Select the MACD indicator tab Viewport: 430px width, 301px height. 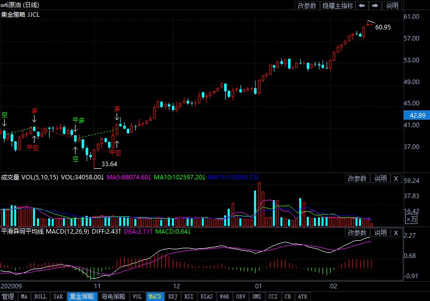click(155, 296)
